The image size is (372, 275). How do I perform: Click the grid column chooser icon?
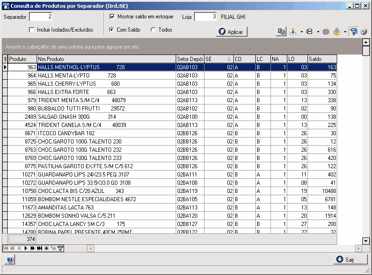tap(5, 59)
